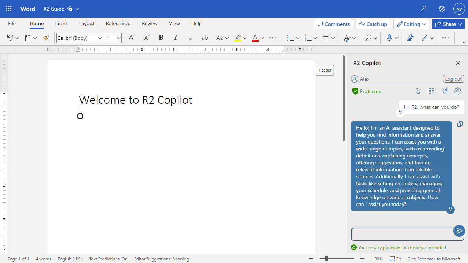Decrease font size with shrink icon
The height and width of the screenshot is (263, 468).
147,38
